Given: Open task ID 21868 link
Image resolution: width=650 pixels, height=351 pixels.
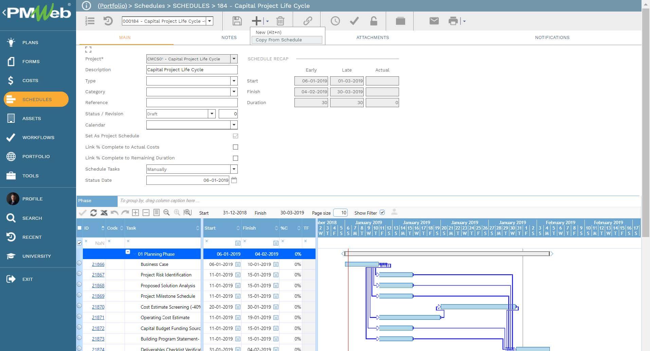Looking at the screenshot, I should tap(98, 286).
